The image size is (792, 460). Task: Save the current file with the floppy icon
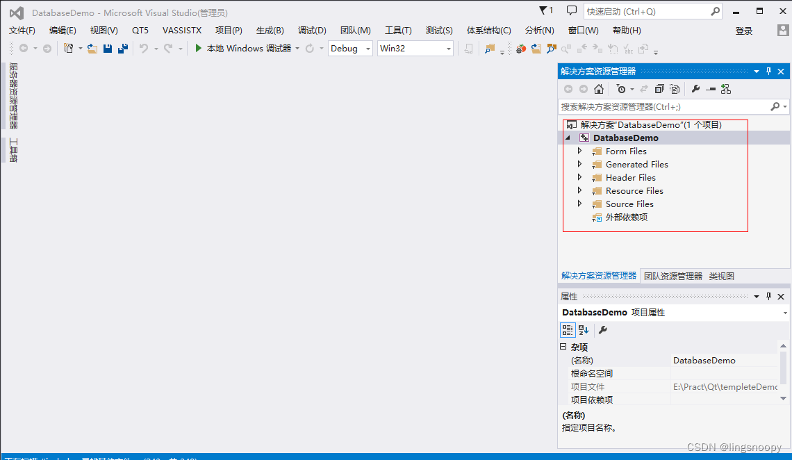pyautogui.click(x=107, y=49)
